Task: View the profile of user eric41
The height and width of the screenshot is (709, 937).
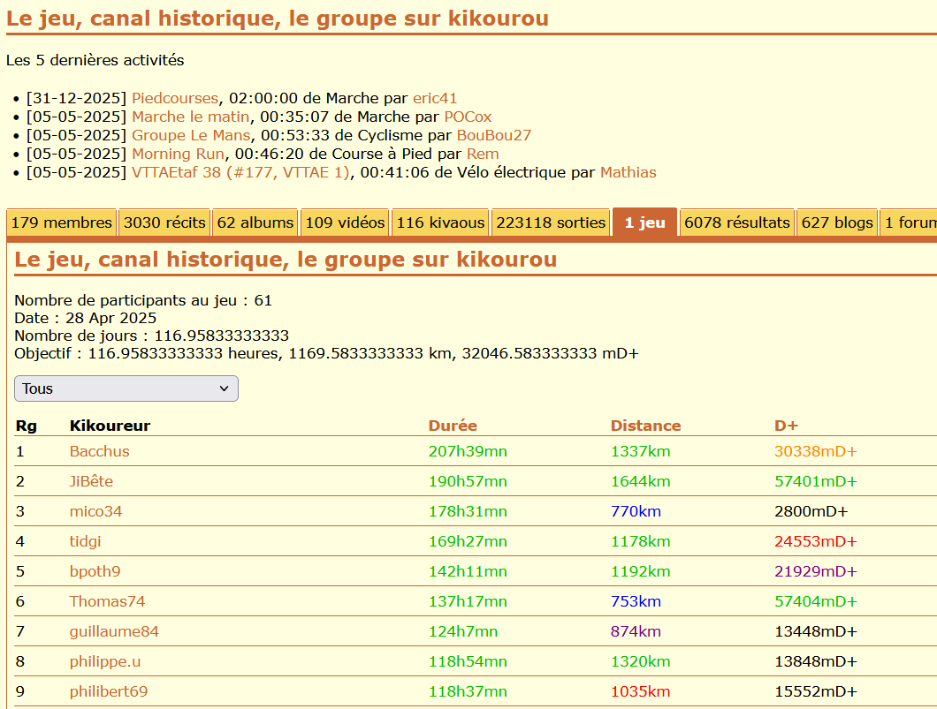Action: click(x=435, y=98)
